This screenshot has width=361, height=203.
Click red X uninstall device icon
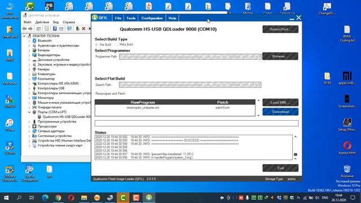[x=83, y=29]
